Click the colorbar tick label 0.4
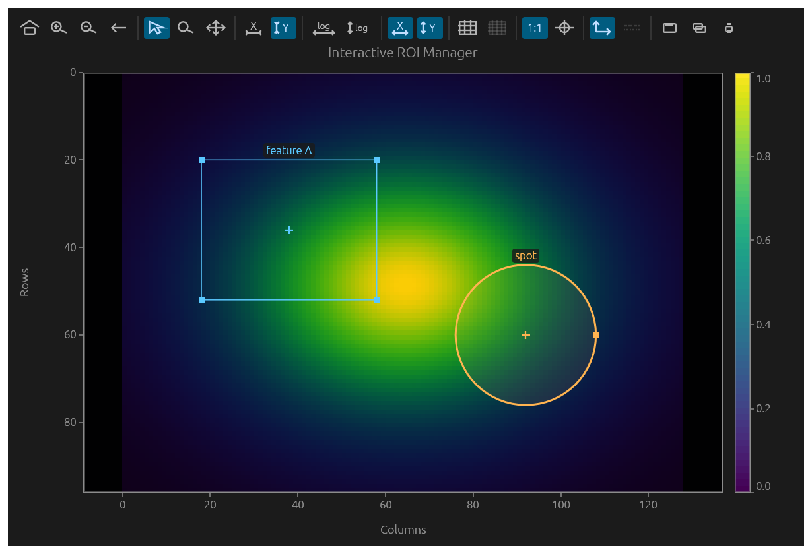This screenshot has height=554, width=812. point(764,324)
